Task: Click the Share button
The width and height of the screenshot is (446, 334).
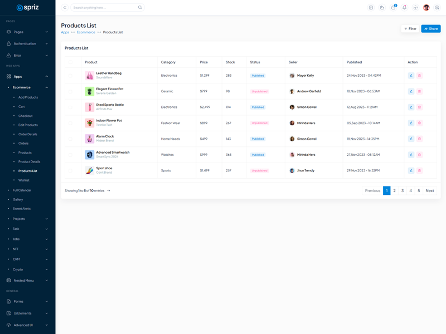Action: [430, 28]
